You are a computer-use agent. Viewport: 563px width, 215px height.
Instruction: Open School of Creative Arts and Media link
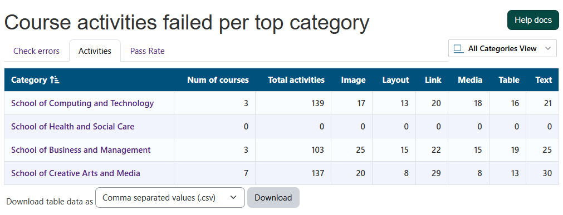[75, 173]
